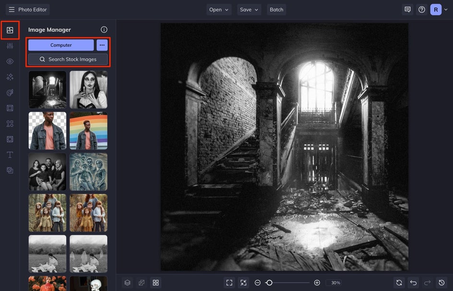Expand the account dropdown arrow
453x291 pixels.
coord(446,10)
